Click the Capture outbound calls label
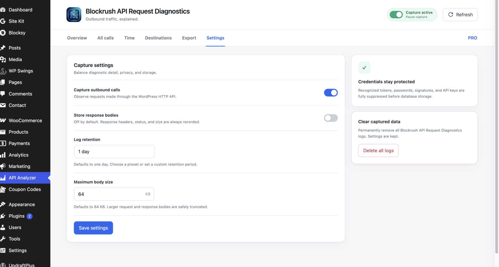Viewport: 499px width, 267px height. [x=97, y=90]
